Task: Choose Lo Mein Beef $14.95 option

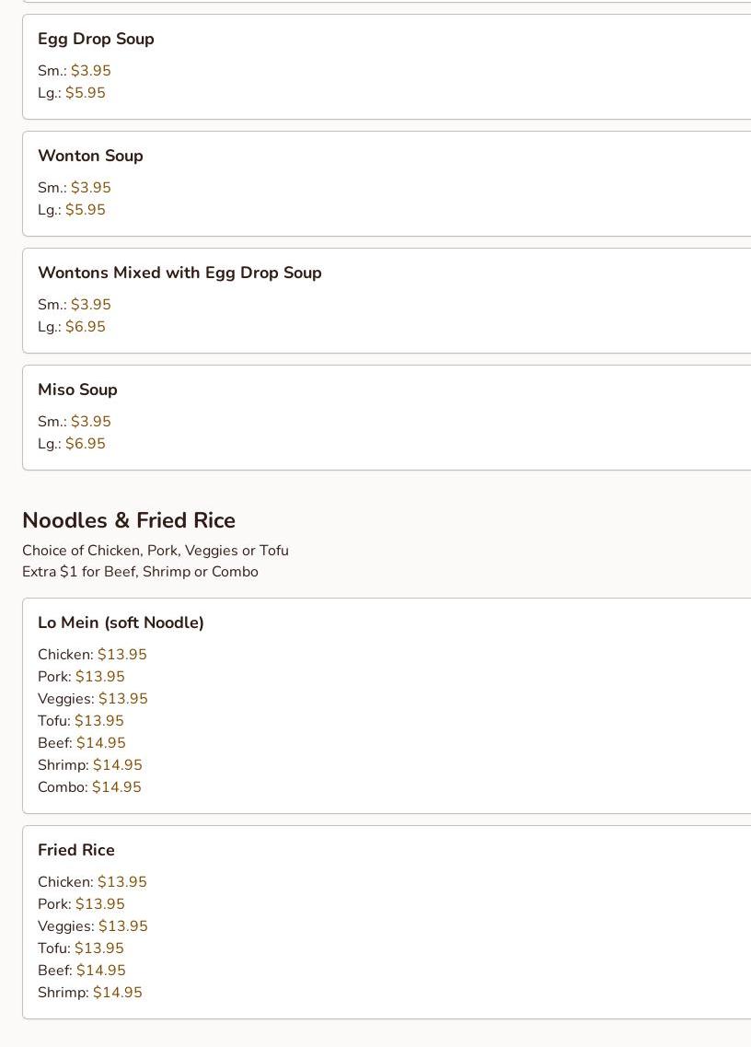Action: (100, 743)
